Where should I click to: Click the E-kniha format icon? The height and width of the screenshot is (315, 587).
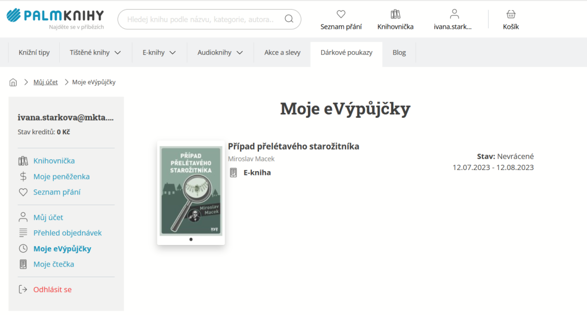coord(233,173)
